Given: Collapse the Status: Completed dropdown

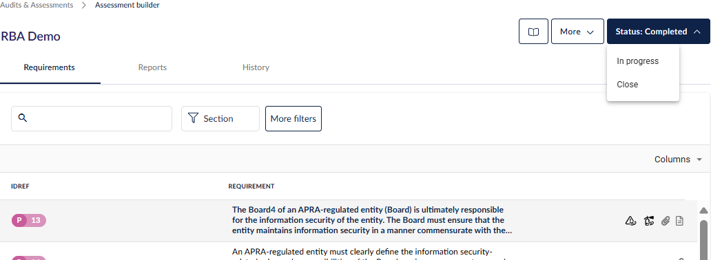Looking at the screenshot, I should (x=659, y=31).
